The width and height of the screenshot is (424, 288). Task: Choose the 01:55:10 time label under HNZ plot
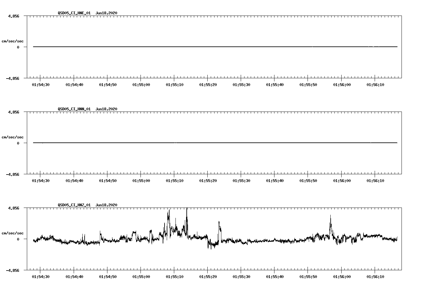click(175, 277)
